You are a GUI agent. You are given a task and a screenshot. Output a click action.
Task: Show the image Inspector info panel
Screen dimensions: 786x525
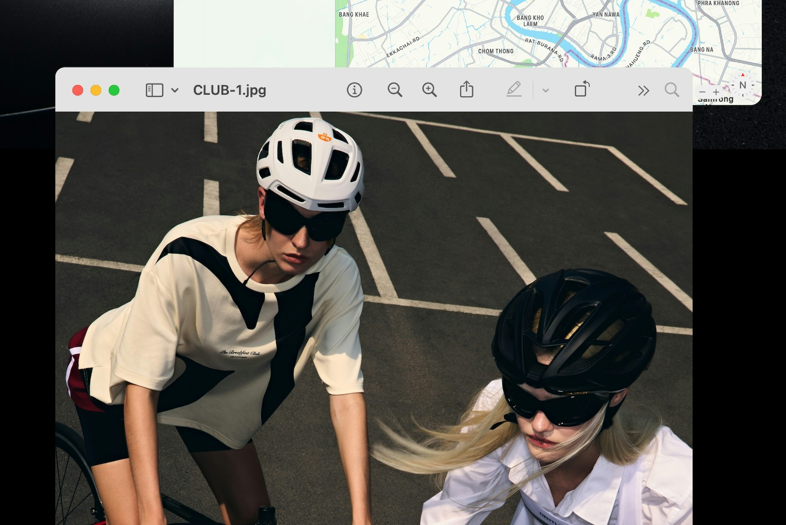[354, 90]
